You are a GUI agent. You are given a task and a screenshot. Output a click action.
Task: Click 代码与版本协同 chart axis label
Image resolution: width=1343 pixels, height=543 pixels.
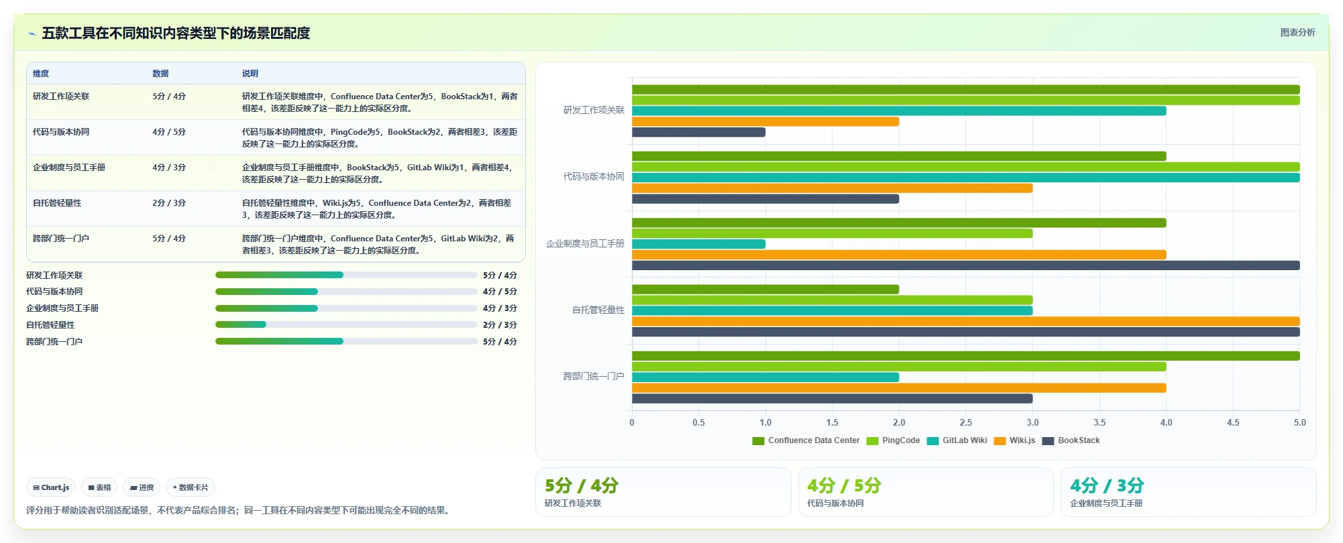594,176
